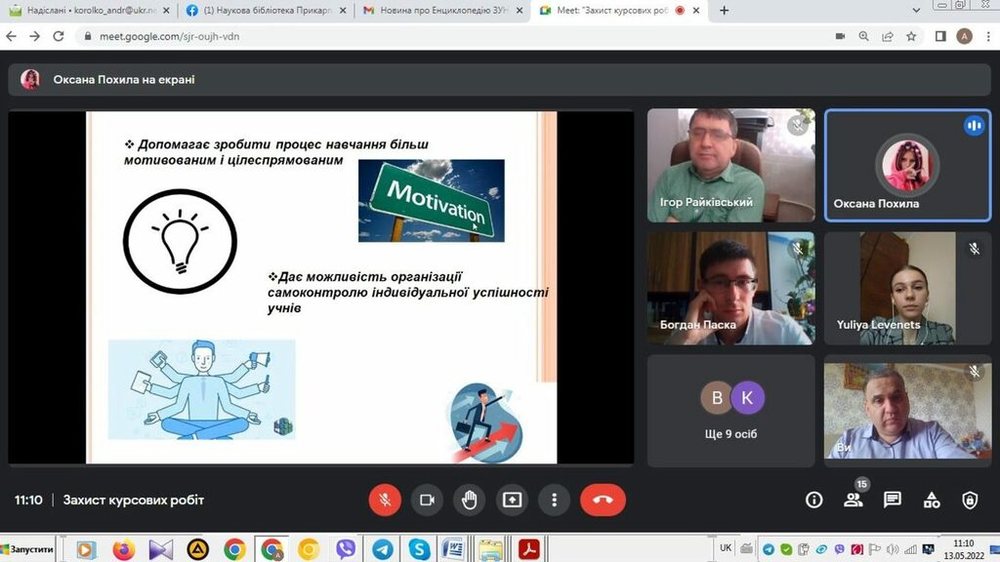Viewport: 1000px width, 562px height.
Task: Raise hand in the meeting
Action: click(470, 500)
